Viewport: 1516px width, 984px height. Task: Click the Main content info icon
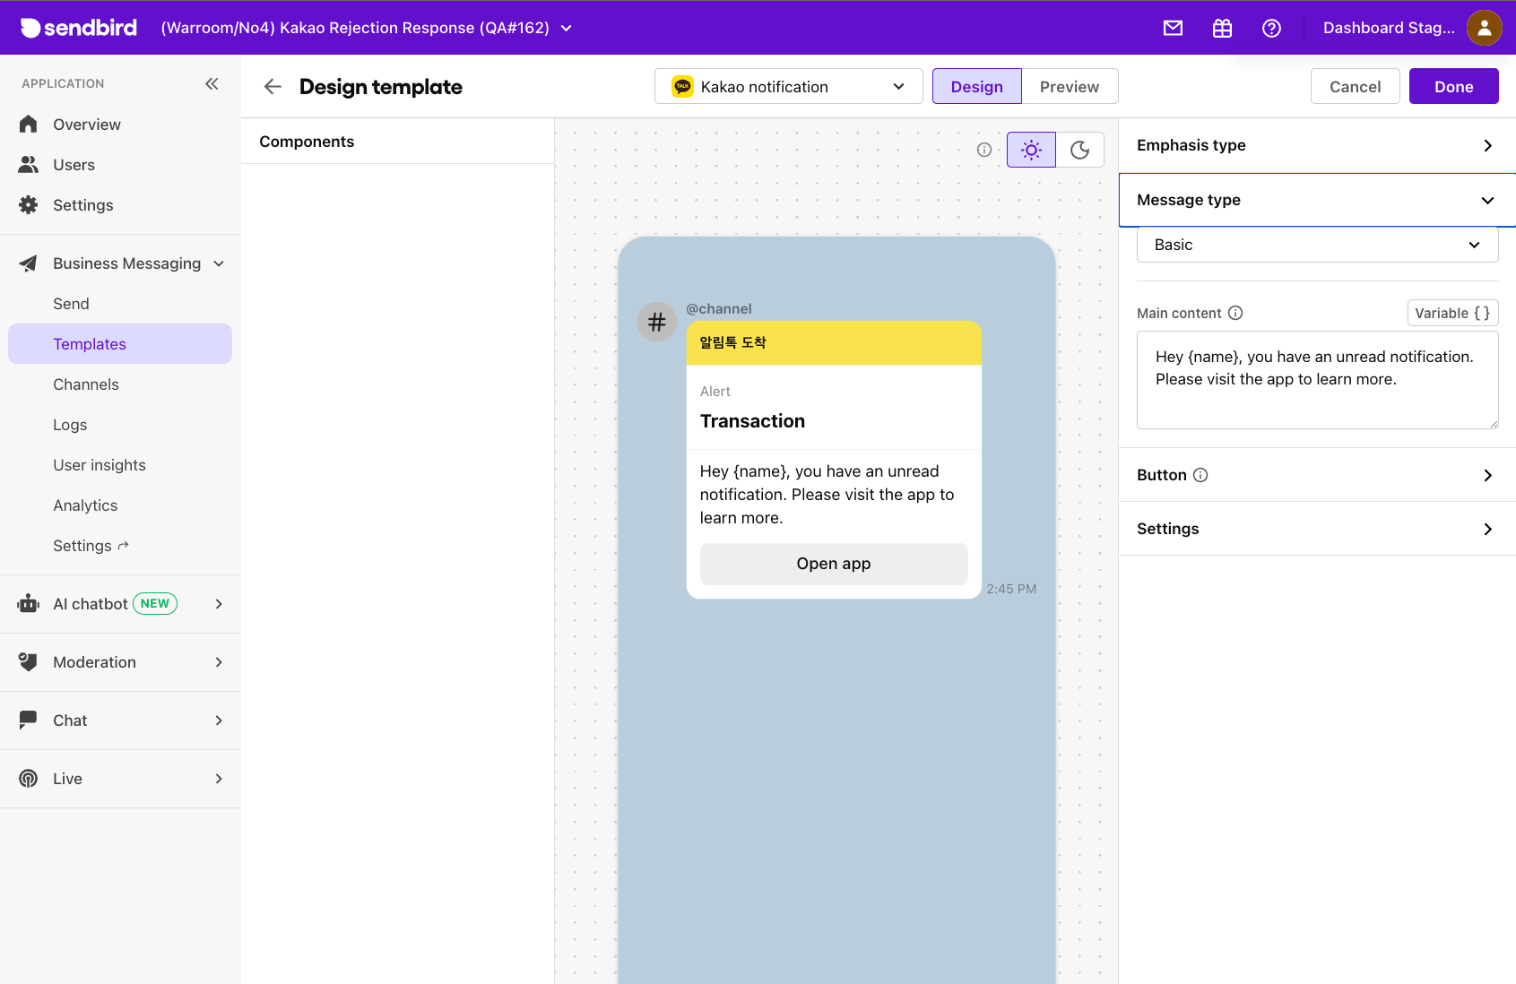pyautogui.click(x=1235, y=313)
